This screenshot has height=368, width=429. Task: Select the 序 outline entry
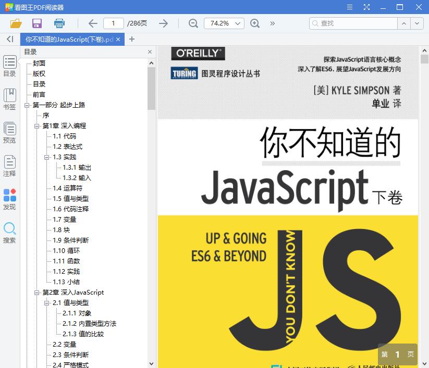[46, 115]
